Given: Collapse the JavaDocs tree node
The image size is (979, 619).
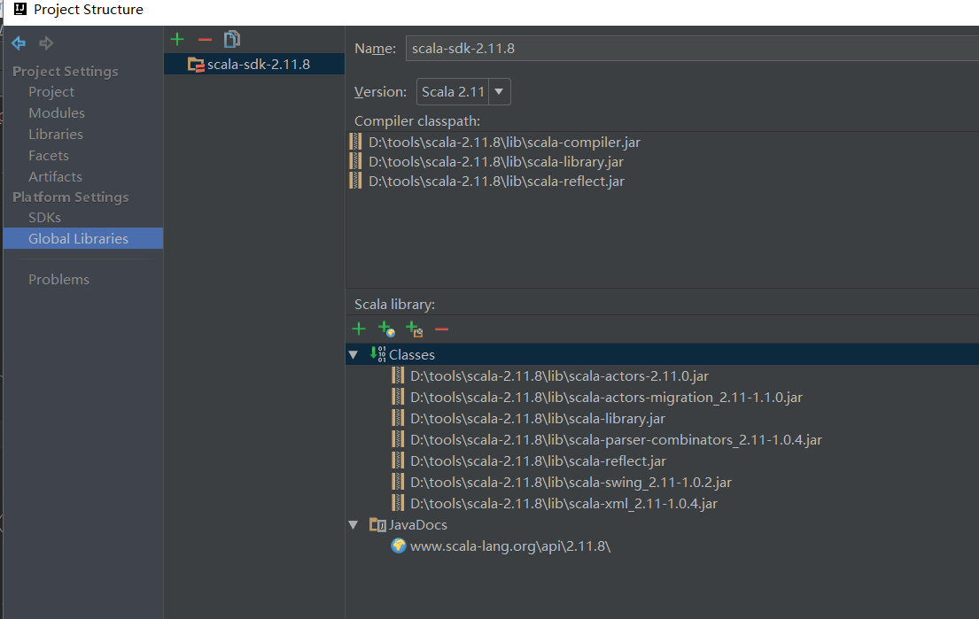Looking at the screenshot, I should point(354,525).
